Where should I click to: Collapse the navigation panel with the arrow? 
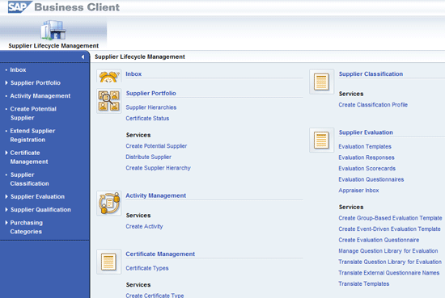pos(83,57)
